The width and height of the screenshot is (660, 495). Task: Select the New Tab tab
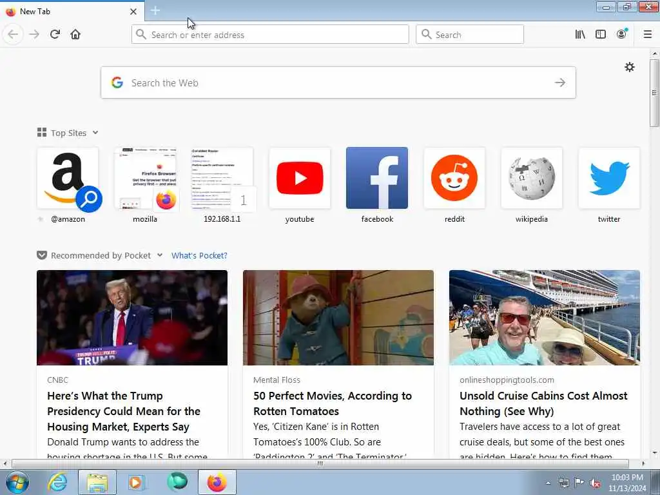tap(72, 12)
